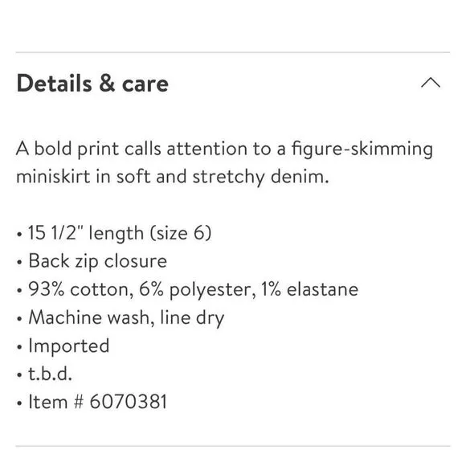Collapse the Details & care section chevron
Viewport: 466px width, 466px height.
coord(431,83)
